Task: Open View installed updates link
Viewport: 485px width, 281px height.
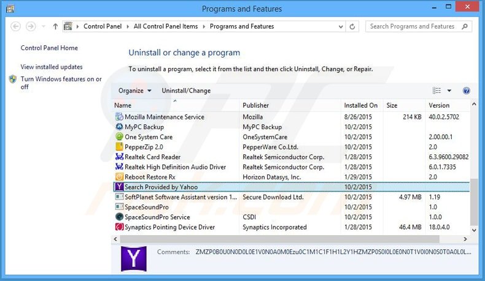Action: click(52, 67)
